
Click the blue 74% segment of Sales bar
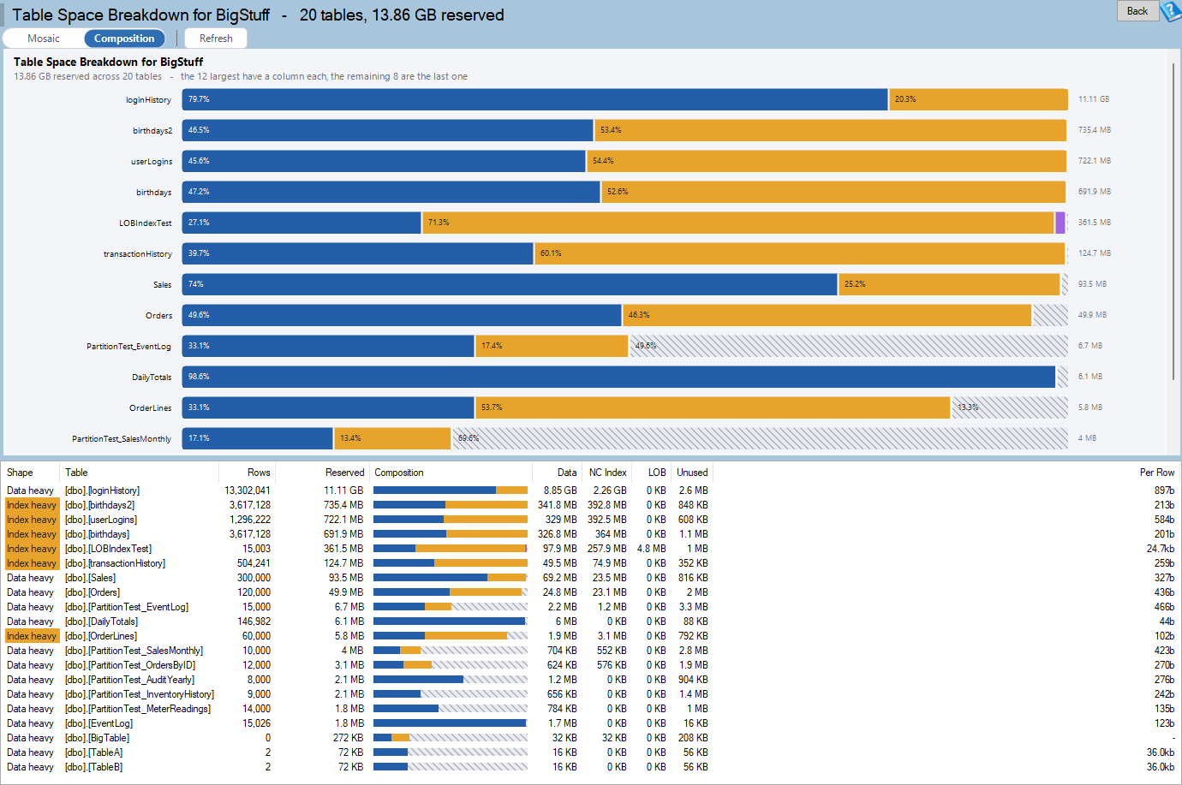(x=510, y=284)
